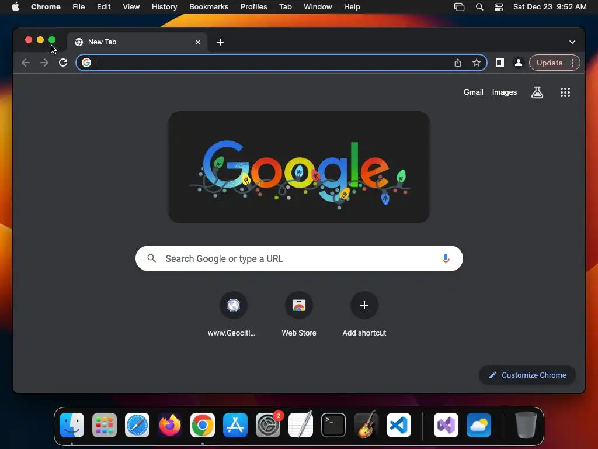This screenshot has width=598, height=449.
Task: Start voice search with the microphone
Action: (x=446, y=258)
